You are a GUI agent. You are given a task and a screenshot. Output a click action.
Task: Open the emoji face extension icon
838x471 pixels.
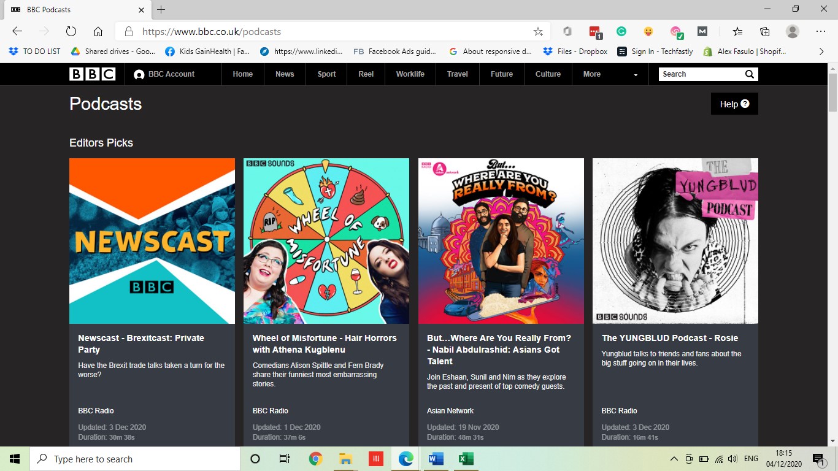click(648, 31)
